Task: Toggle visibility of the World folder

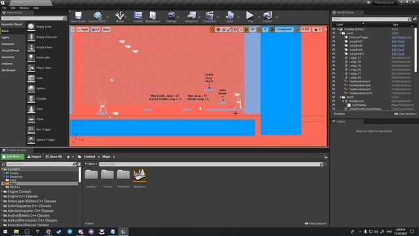Action: point(334,97)
